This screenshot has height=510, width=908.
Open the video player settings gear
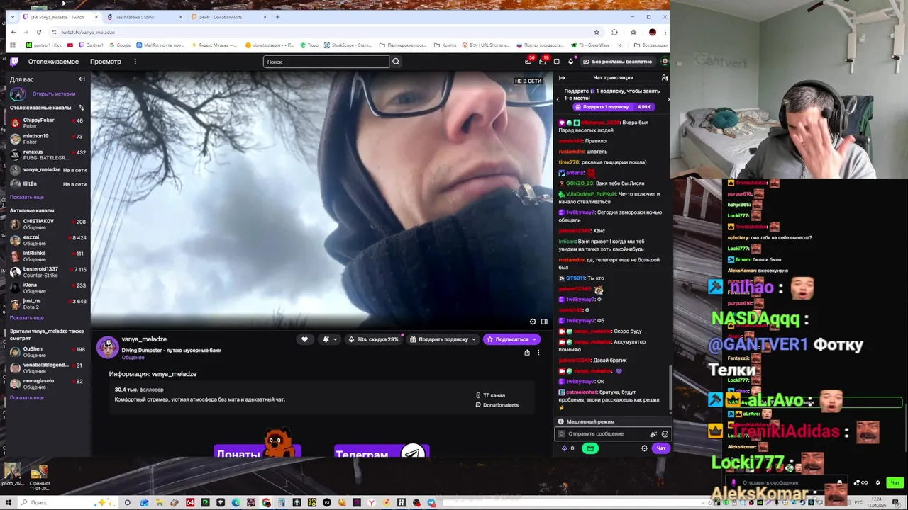pos(533,322)
